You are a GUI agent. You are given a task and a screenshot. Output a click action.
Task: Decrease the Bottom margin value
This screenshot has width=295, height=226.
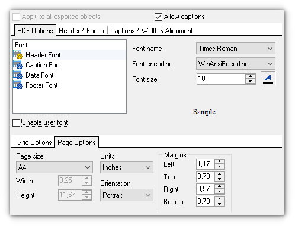219,204
